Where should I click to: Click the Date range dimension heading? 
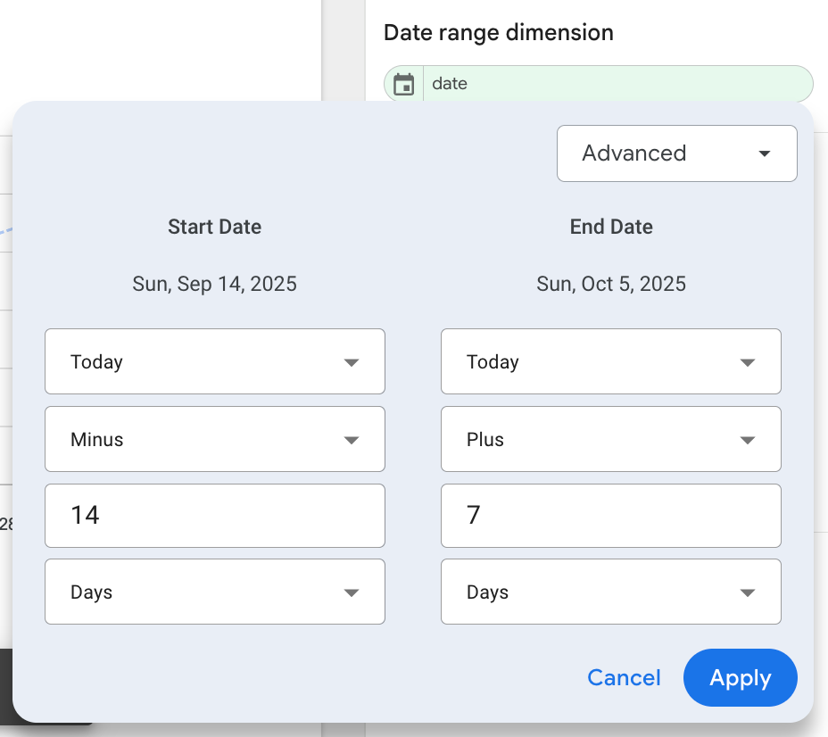pyautogui.click(x=498, y=33)
